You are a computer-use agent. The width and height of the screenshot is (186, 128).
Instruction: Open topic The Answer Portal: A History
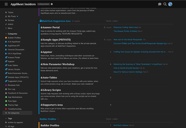pyautogui.click(x=126, y=31)
